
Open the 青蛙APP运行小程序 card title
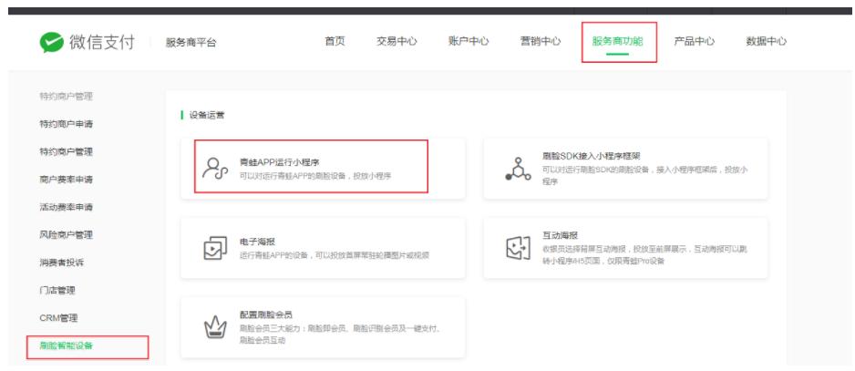279,162
